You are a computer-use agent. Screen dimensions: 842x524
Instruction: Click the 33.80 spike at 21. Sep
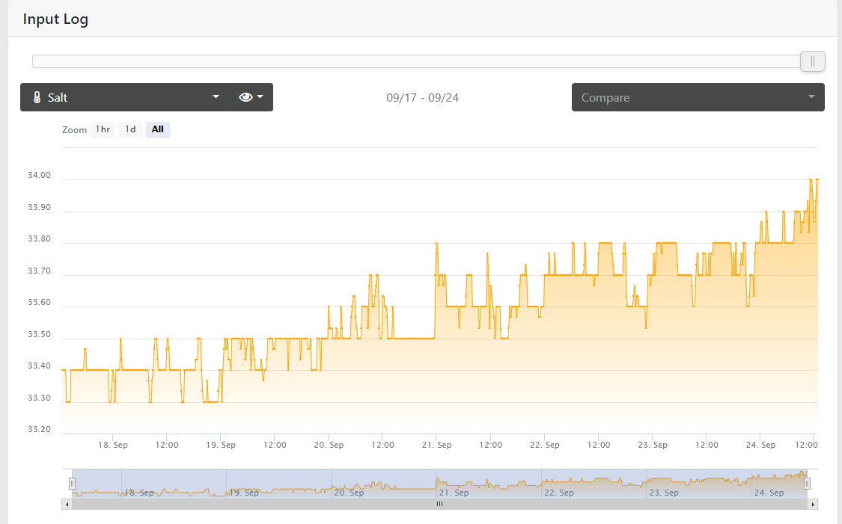pyautogui.click(x=436, y=244)
